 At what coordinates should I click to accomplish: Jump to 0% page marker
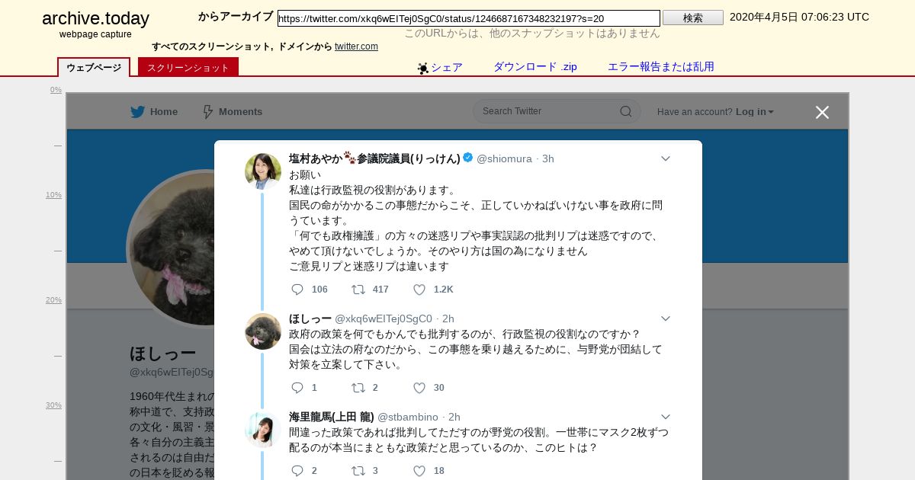[x=56, y=90]
